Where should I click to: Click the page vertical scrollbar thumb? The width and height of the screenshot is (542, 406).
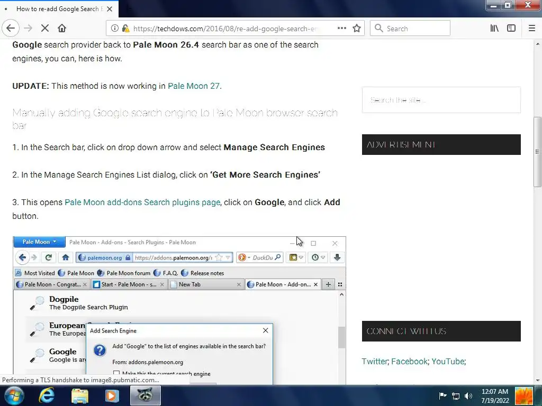(x=538, y=152)
